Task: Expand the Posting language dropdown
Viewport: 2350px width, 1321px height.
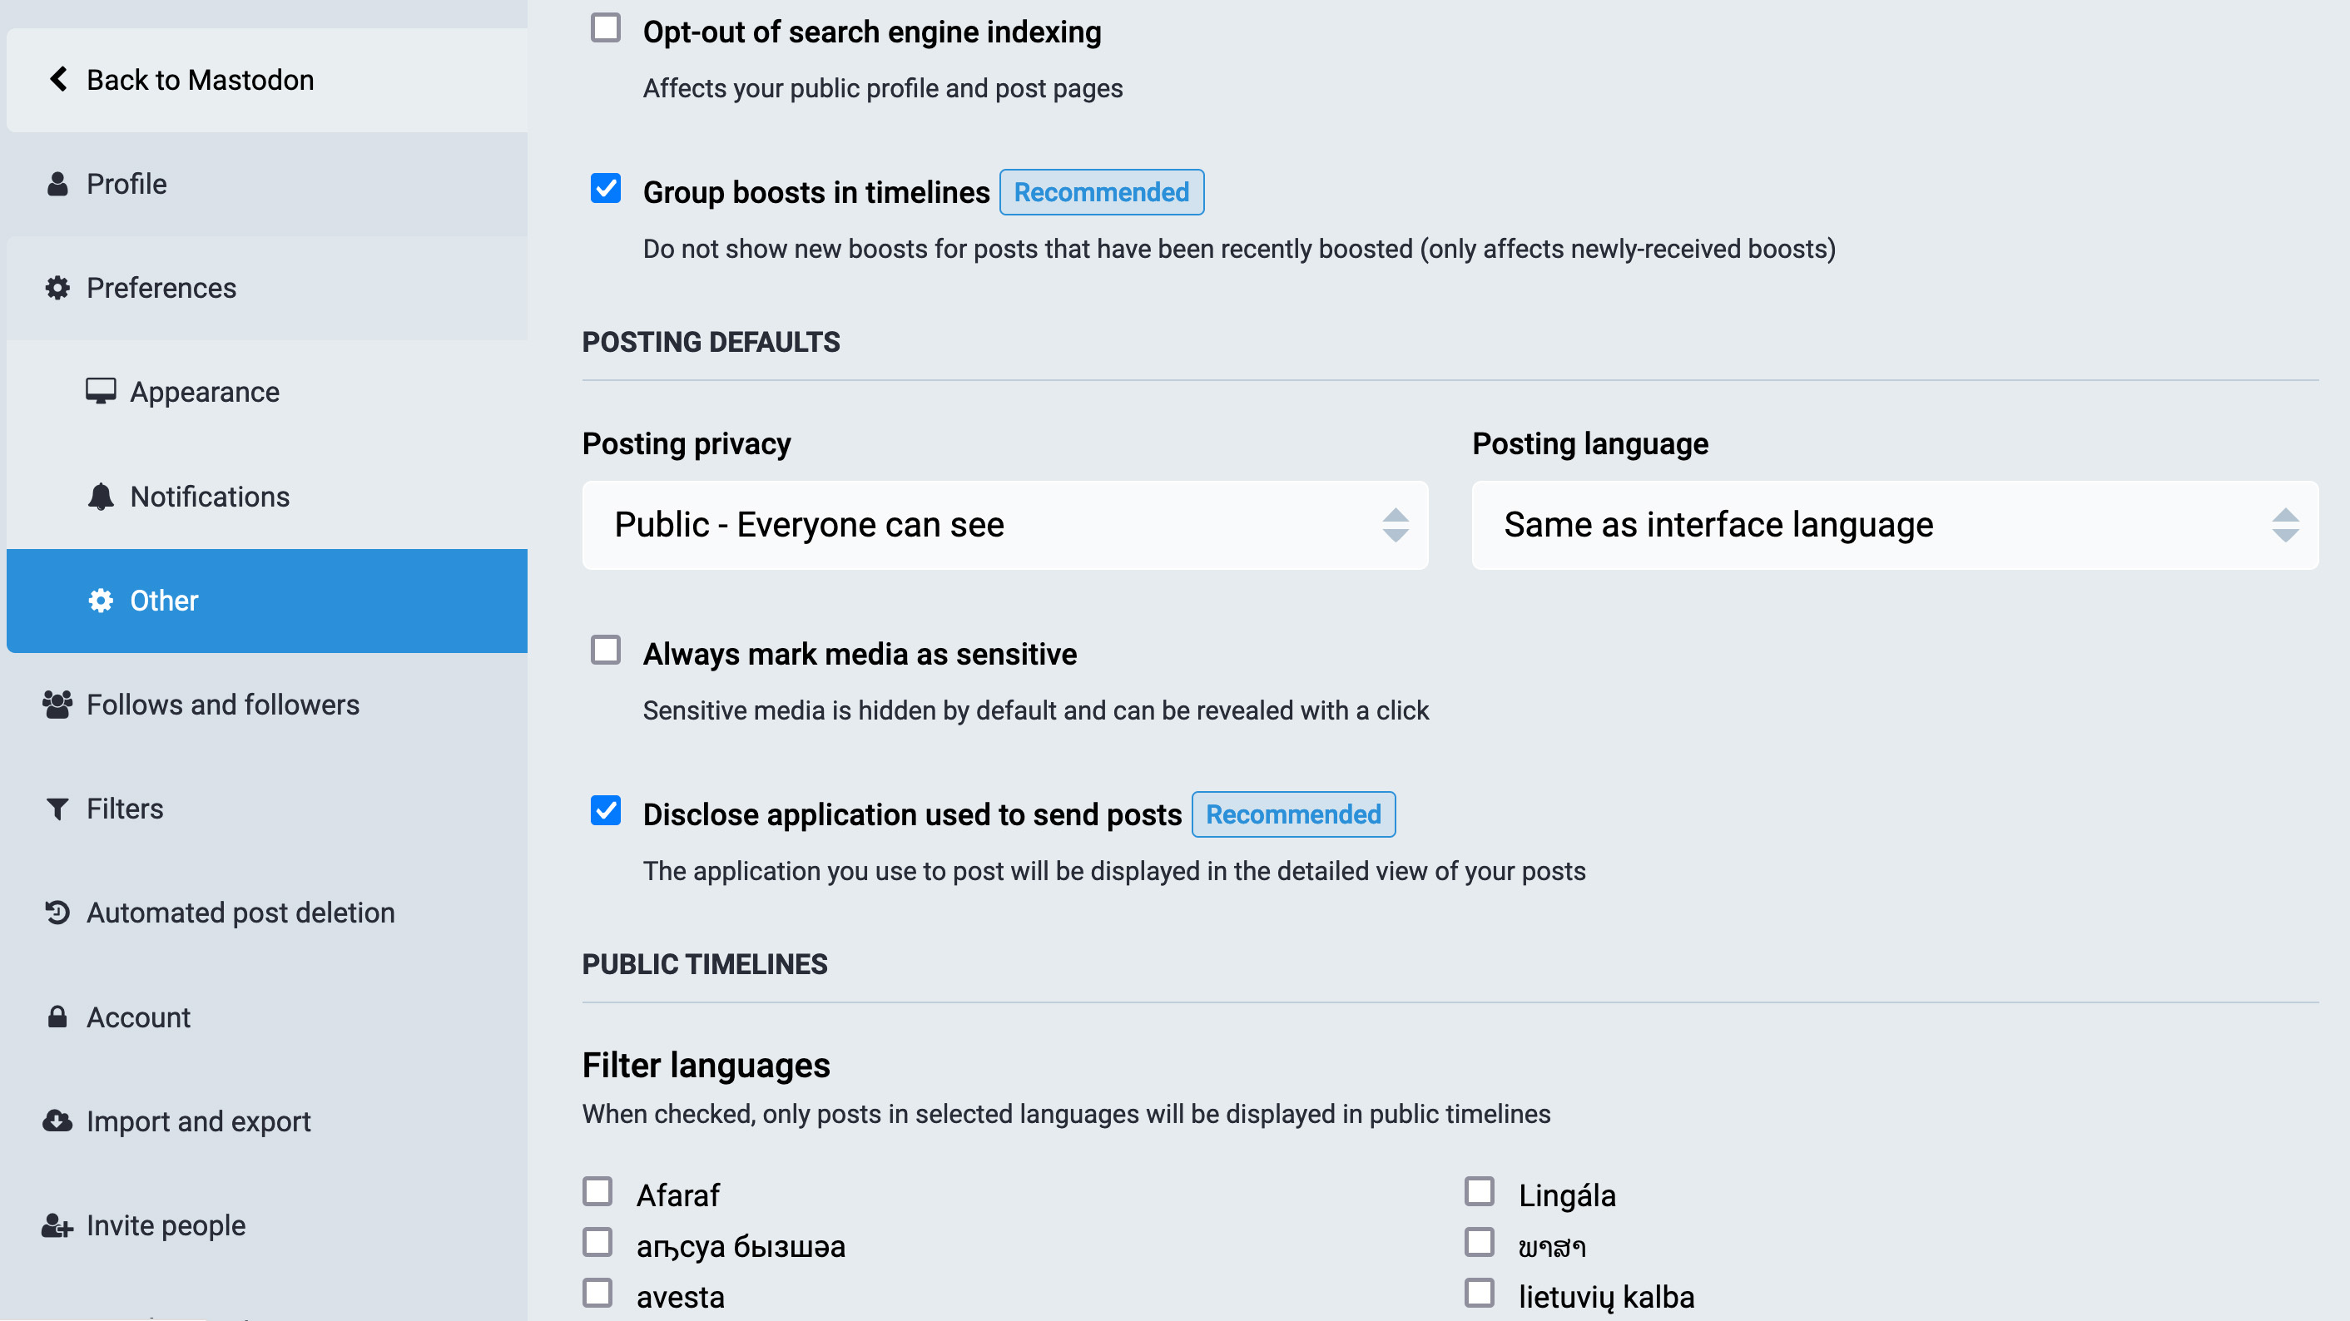Action: pyautogui.click(x=1896, y=524)
